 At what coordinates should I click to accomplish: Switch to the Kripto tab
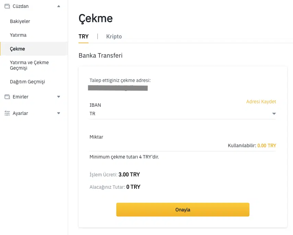(114, 37)
